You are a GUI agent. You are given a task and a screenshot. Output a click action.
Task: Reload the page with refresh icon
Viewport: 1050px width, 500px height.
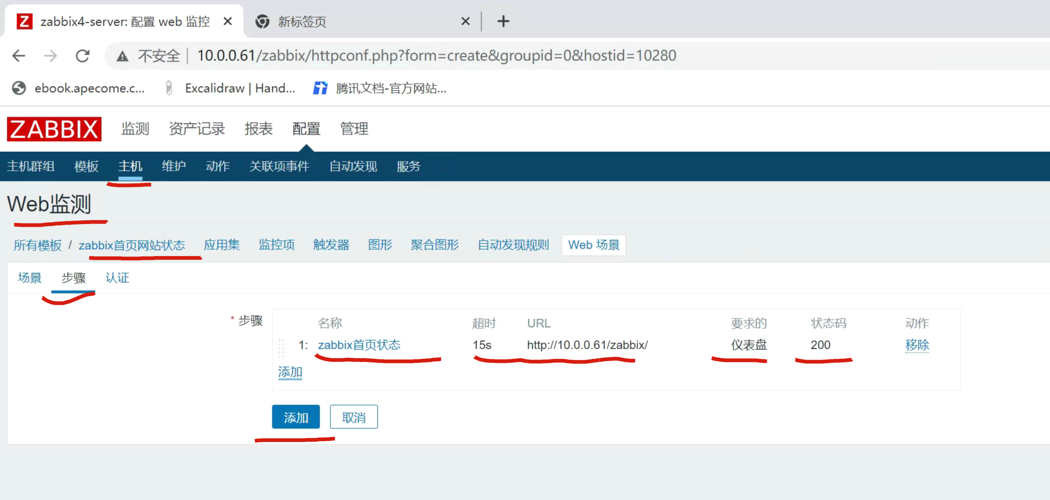pos(82,56)
